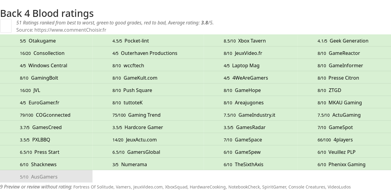Click the tuttoteK entry
The height and width of the screenshot is (190, 391).
click(148, 103)
